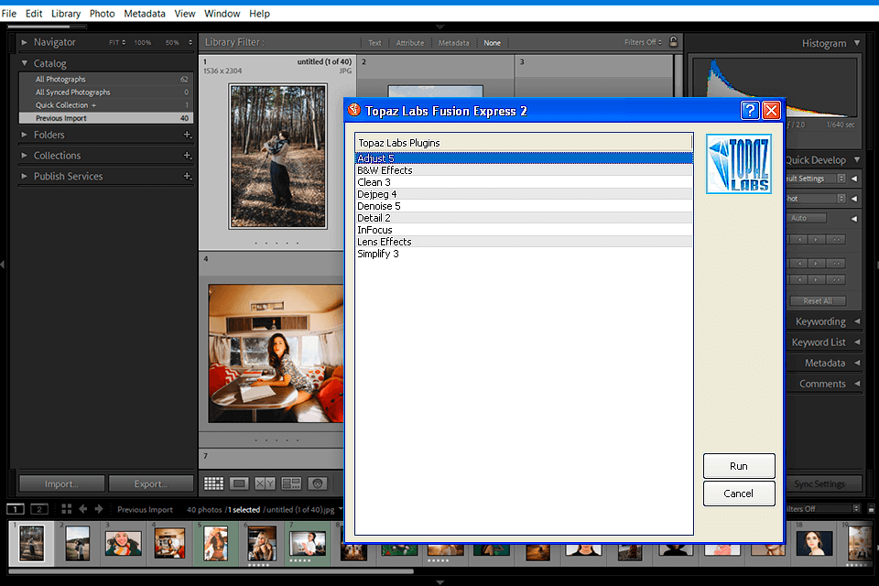Click Auto tone button

[806, 218]
